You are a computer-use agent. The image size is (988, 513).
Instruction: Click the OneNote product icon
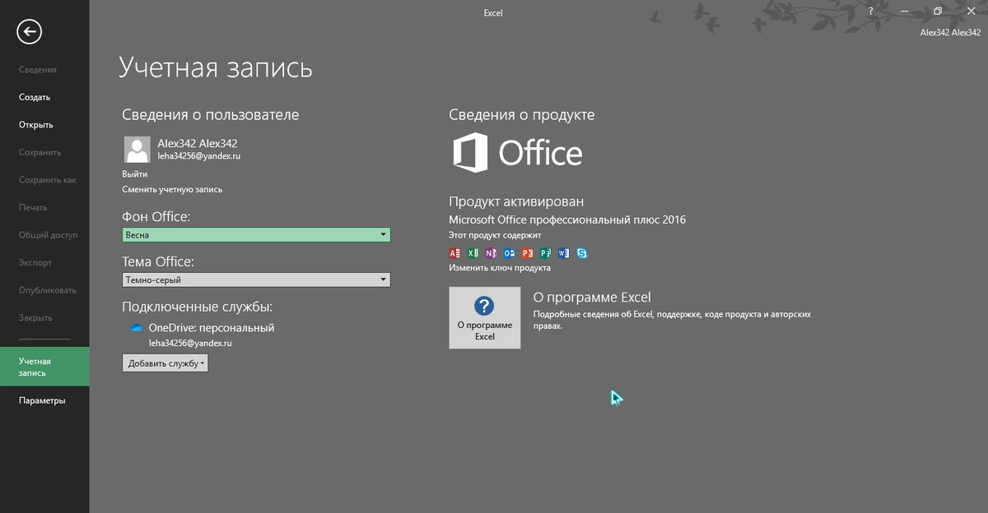491,253
